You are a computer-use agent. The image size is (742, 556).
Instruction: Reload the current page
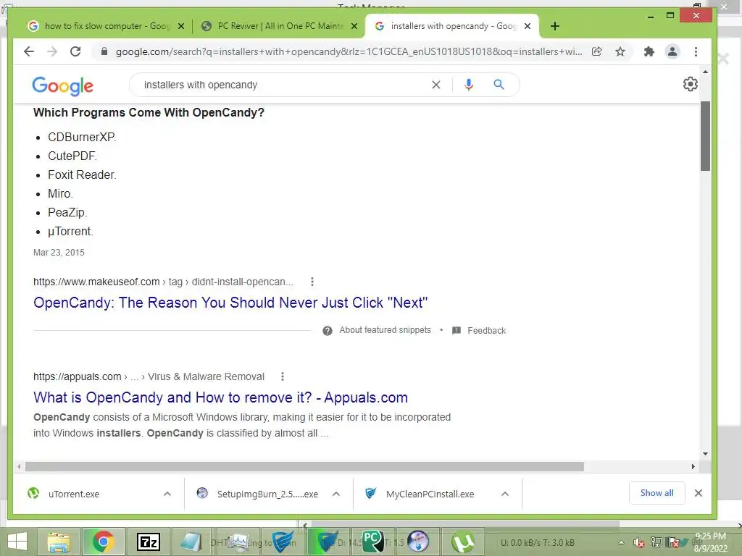click(x=75, y=51)
